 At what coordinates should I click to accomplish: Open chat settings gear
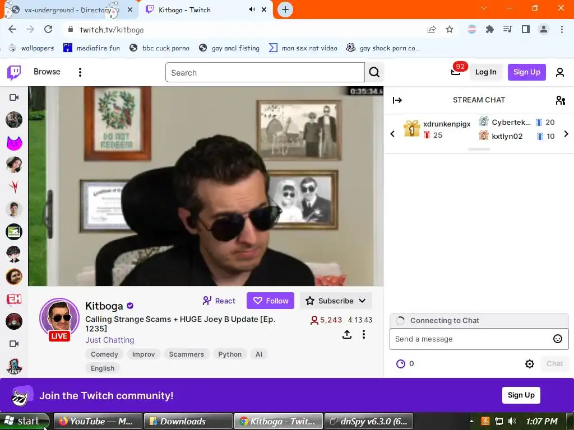pyautogui.click(x=529, y=364)
